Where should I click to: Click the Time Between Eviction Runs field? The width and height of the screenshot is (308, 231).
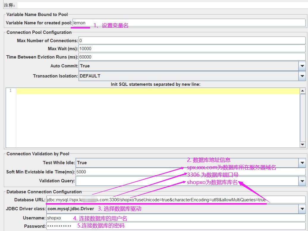click(x=192, y=57)
